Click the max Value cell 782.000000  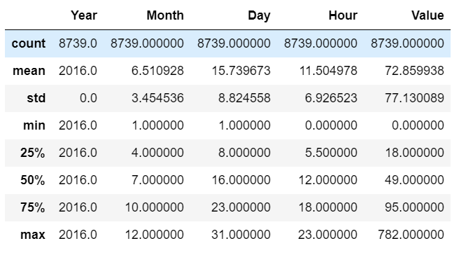(x=411, y=235)
